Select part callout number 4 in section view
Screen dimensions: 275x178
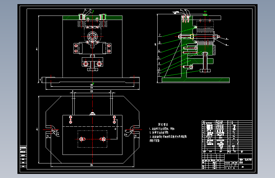159,63
